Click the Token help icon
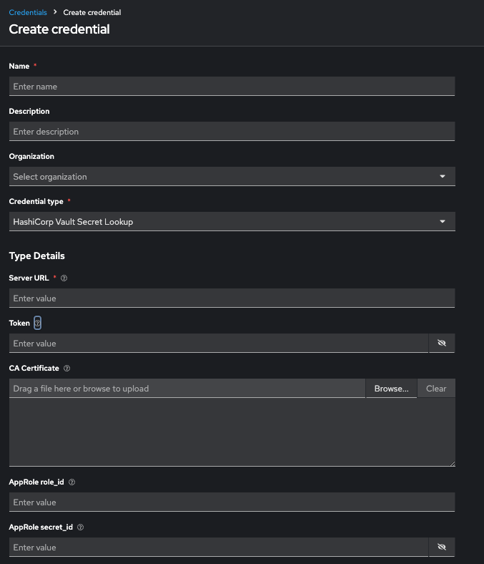 pyautogui.click(x=38, y=323)
